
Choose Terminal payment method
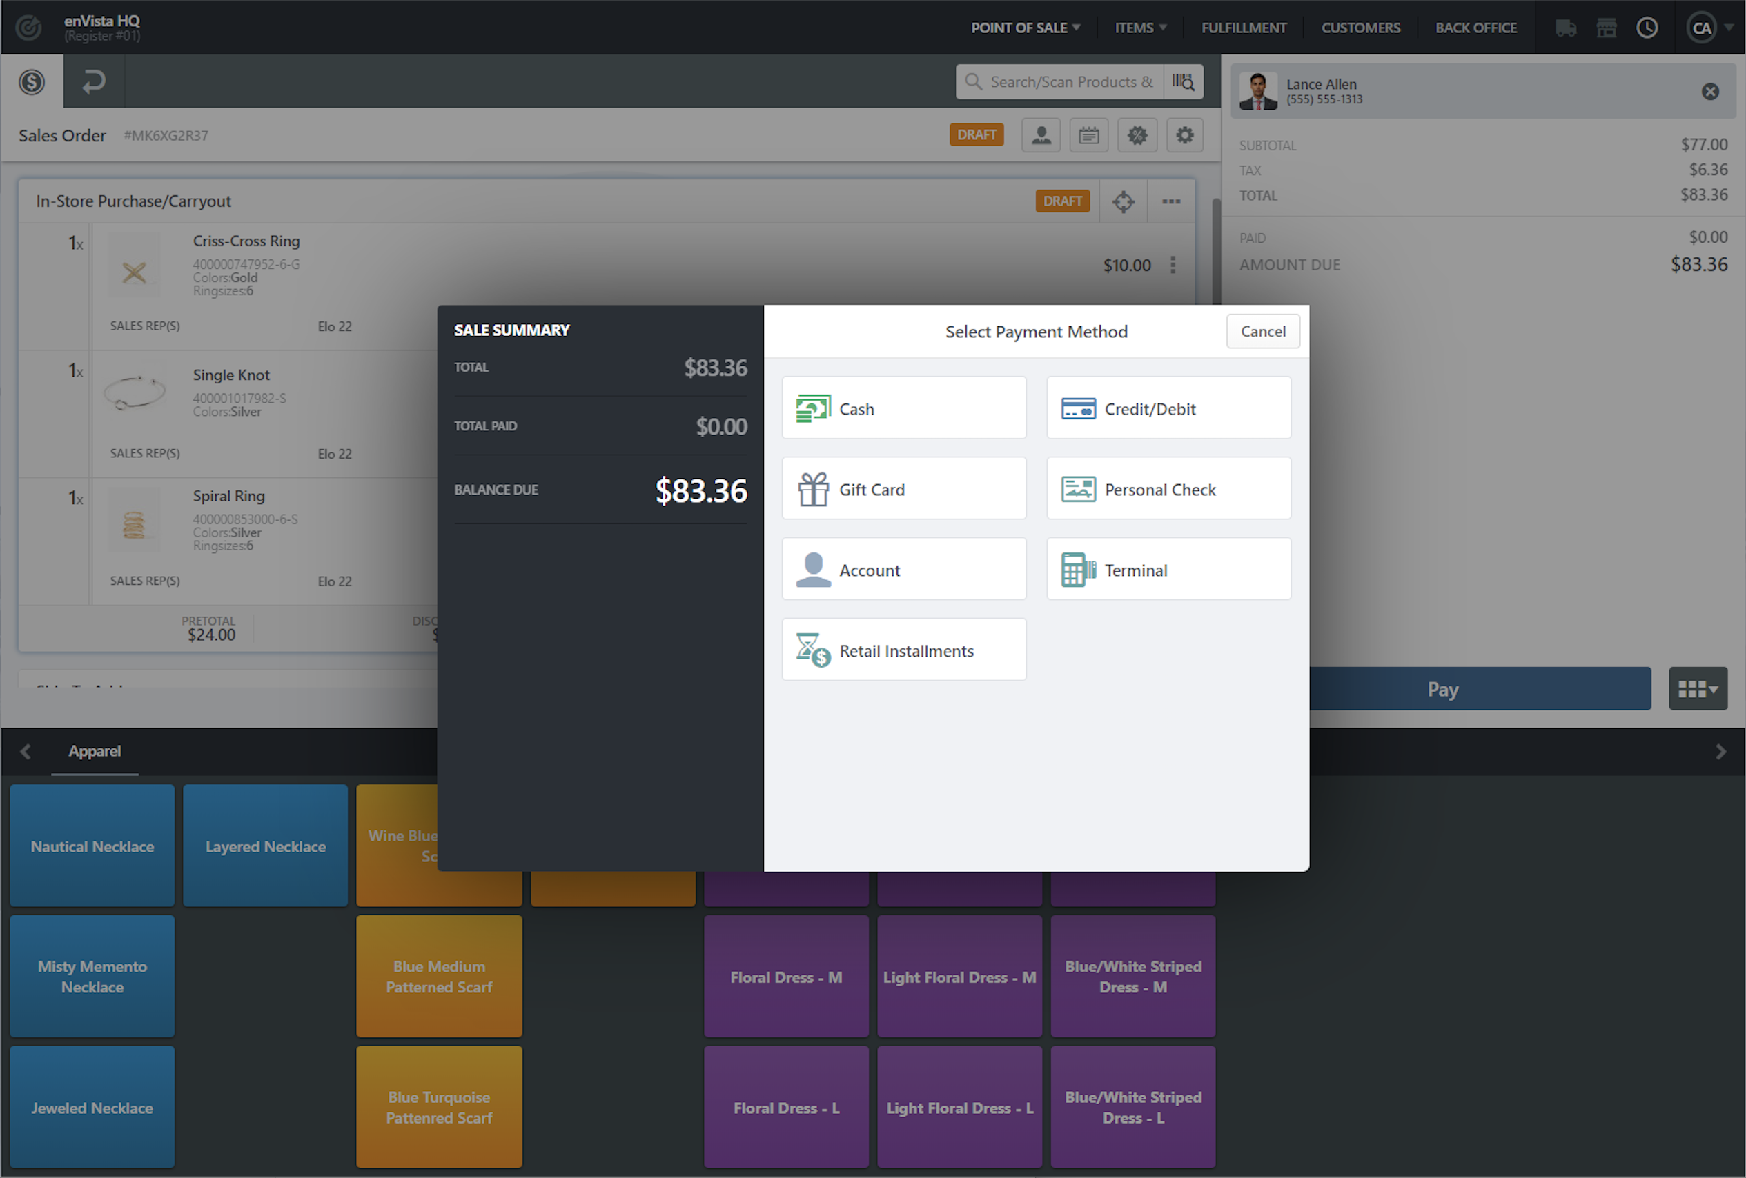[x=1168, y=569]
